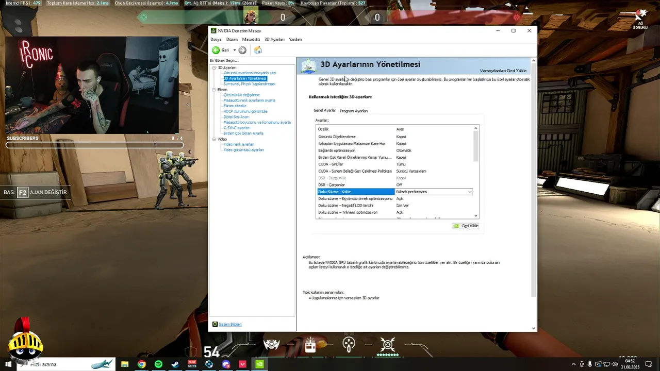Open the Windows Start menu
Viewport: 660px width, 371px height.
8,364
